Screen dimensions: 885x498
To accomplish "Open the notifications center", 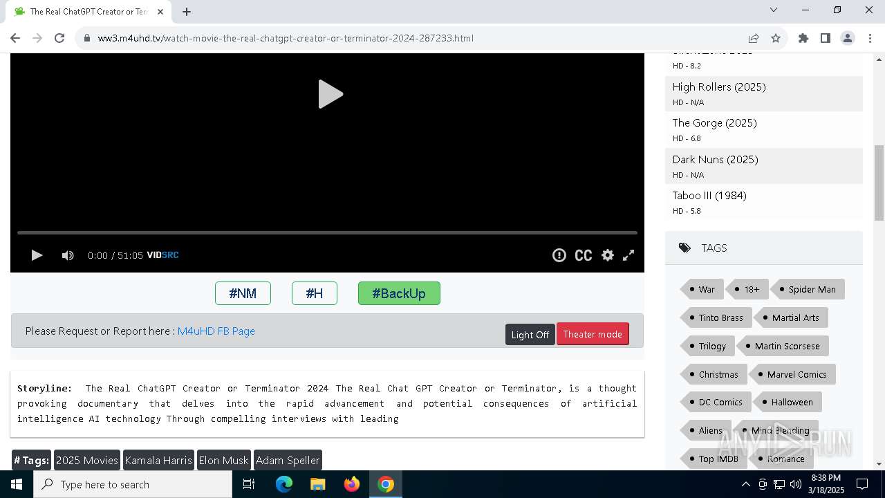I will click(862, 484).
